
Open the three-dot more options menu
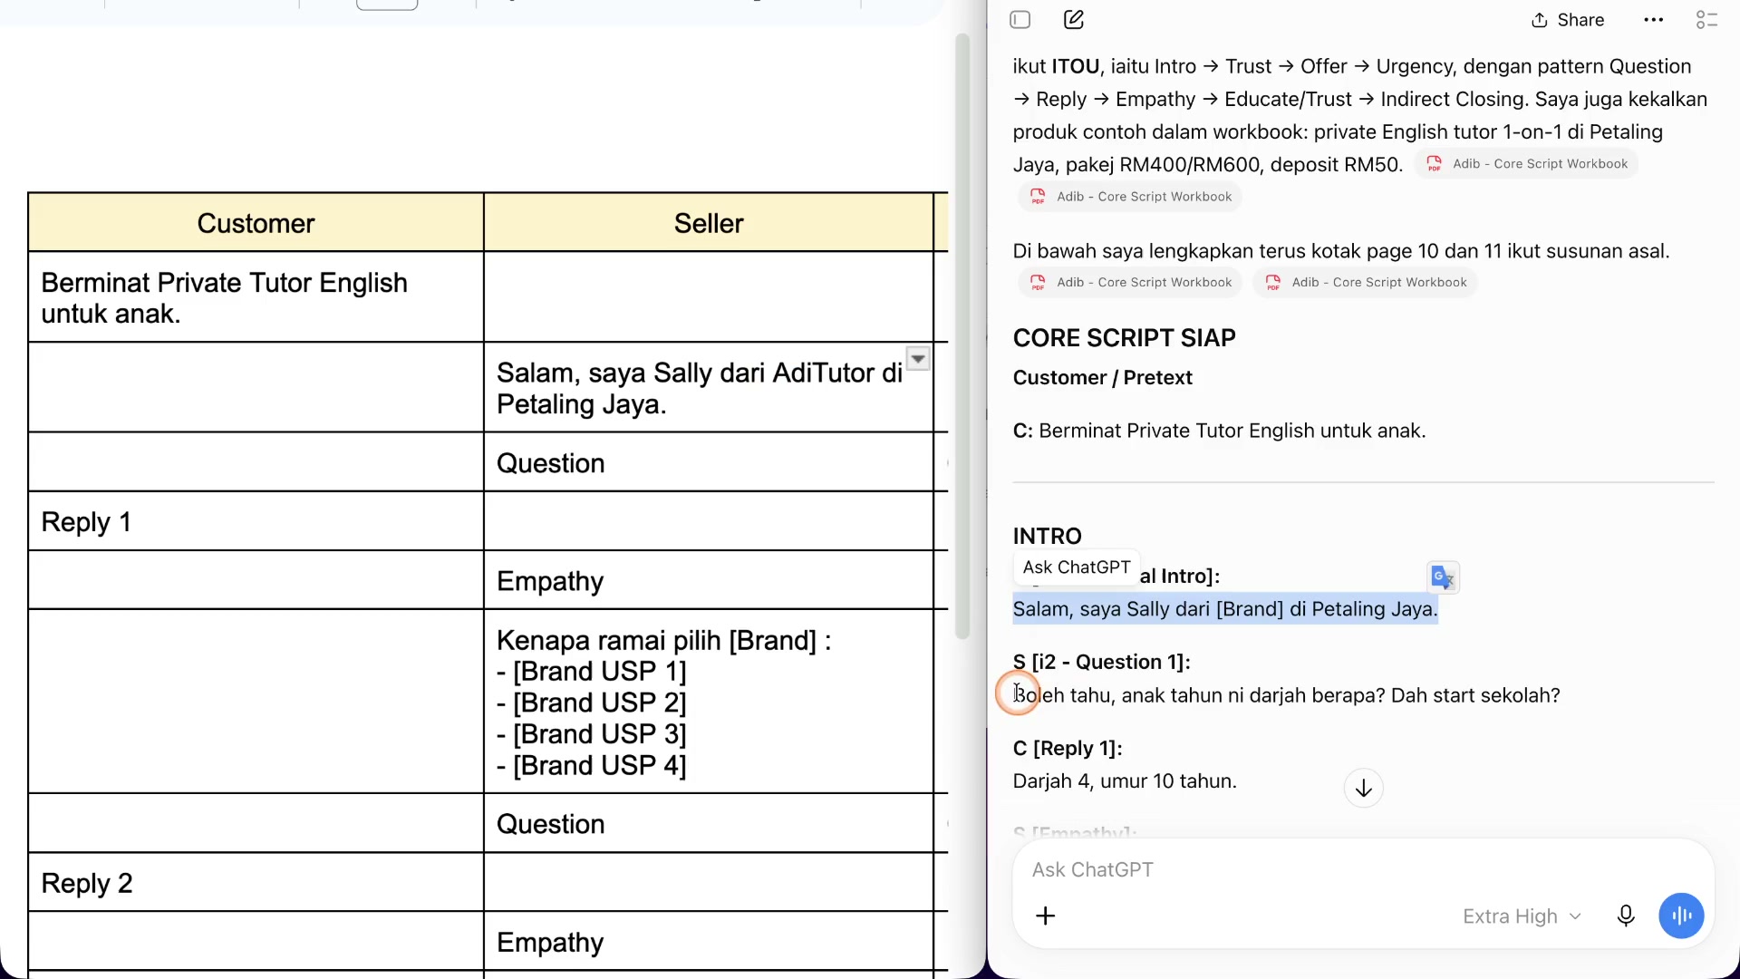(x=1654, y=20)
